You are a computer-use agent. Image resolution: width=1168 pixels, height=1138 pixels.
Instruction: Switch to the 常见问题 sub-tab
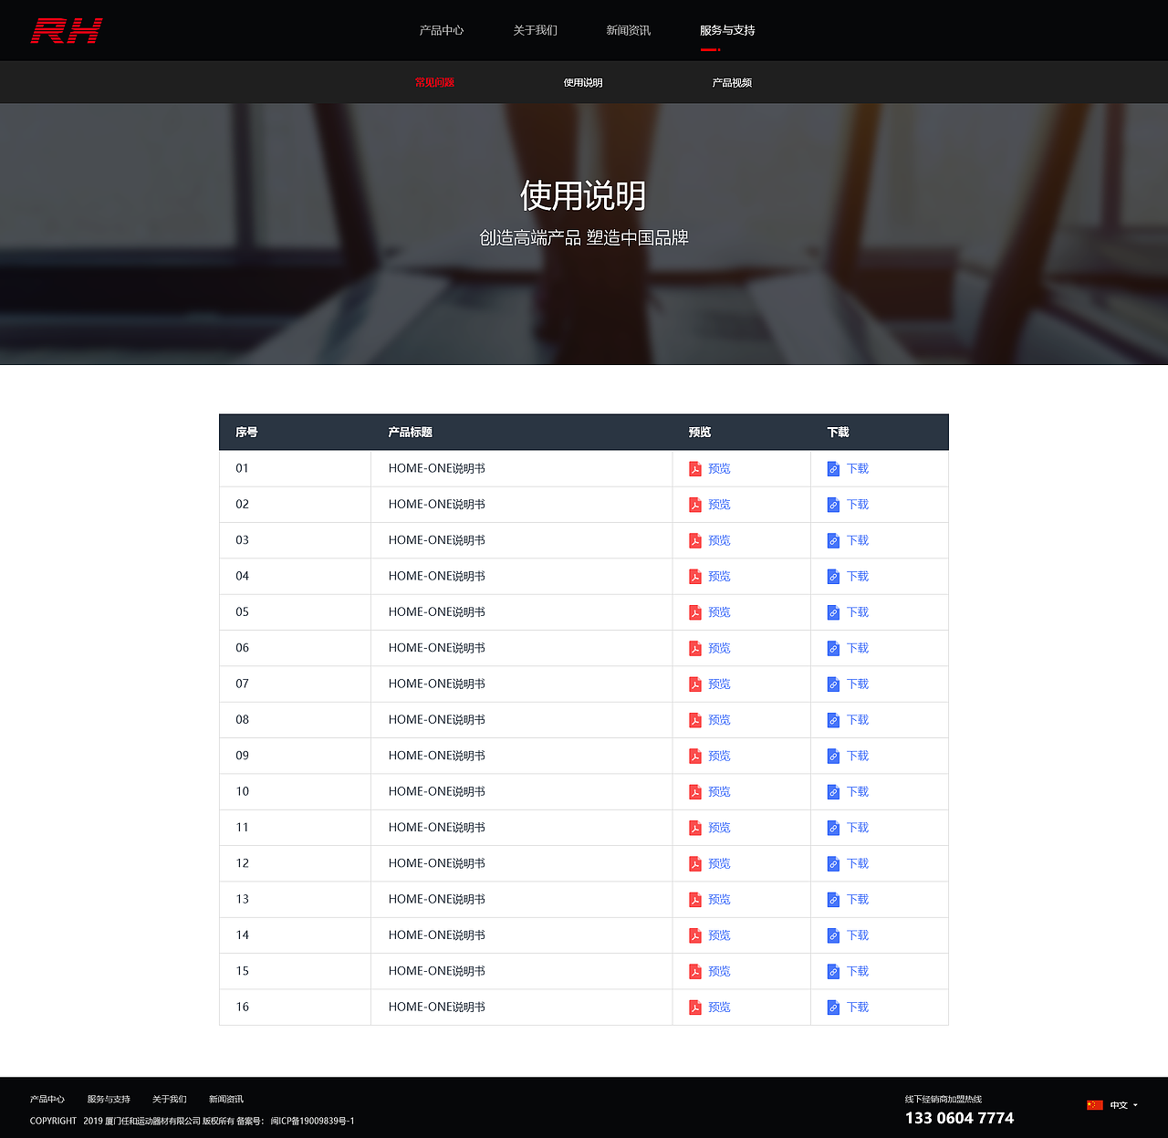(434, 82)
